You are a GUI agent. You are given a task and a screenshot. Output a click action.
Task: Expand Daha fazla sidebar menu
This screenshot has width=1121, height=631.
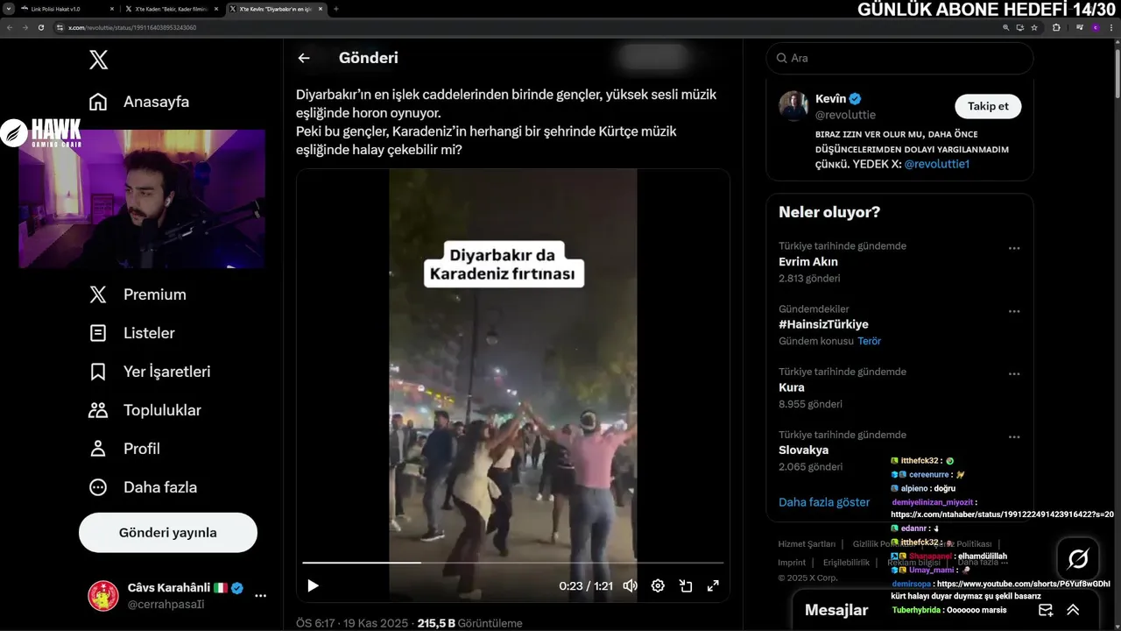pyautogui.click(x=143, y=487)
